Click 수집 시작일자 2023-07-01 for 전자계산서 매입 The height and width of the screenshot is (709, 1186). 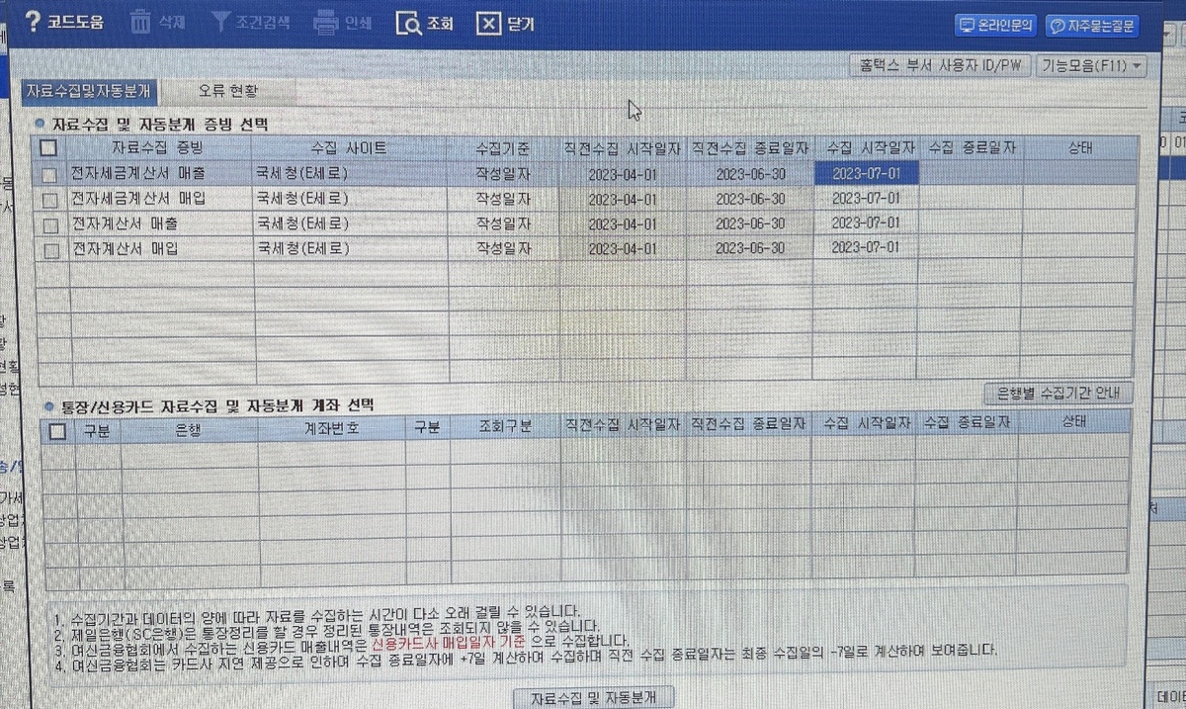click(866, 248)
